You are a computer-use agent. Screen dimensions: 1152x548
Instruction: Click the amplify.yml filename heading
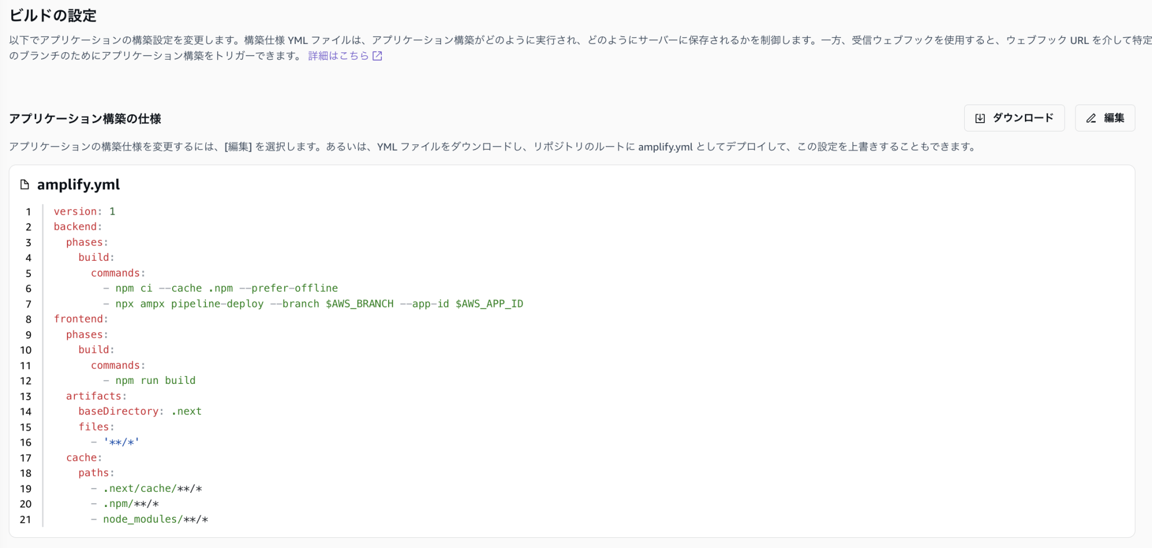point(78,184)
